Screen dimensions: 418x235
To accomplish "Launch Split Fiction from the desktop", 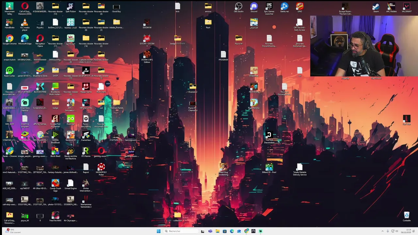I will click(71, 8).
